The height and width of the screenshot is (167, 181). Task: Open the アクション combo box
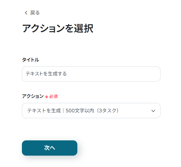tap(91, 111)
